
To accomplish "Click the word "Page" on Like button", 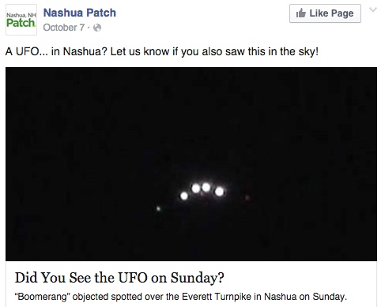I will (x=342, y=13).
